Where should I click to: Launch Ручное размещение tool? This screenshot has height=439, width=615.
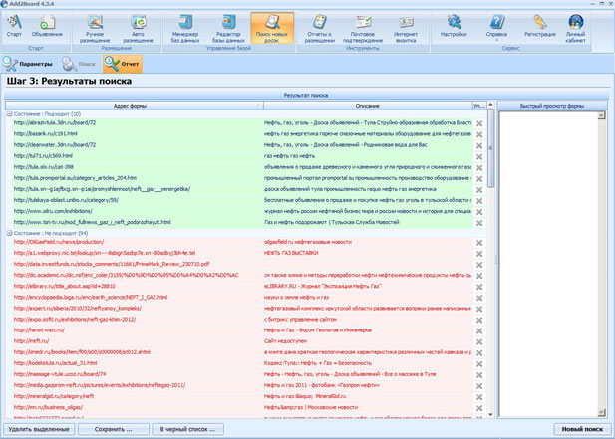click(x=95, y=28)
